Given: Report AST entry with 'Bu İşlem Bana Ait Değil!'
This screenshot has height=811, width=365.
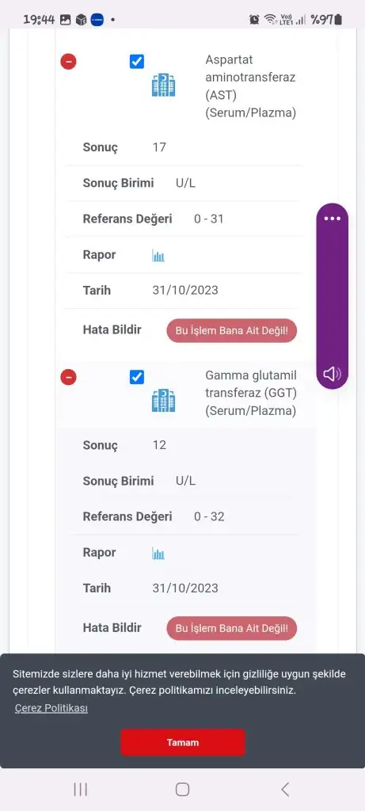Looking at the screenshot, I should click(232, 330).
